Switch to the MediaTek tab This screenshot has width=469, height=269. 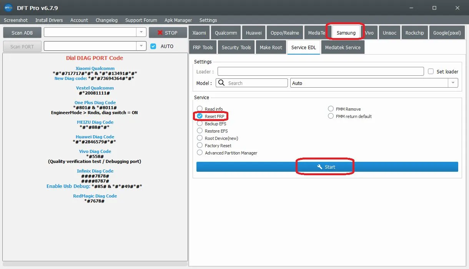click(x=317, y=33)
